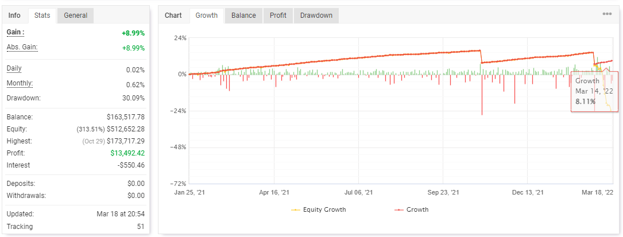Click the Deposits label

coord(21,184)
